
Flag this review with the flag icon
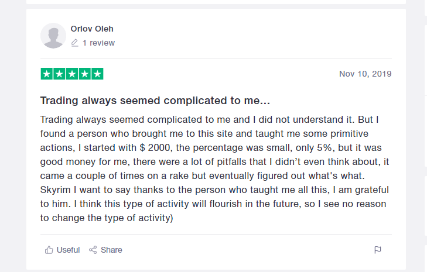coord(378,250)
